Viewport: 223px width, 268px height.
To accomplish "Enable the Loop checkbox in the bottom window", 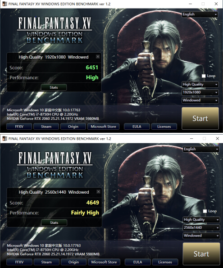I will click(205, 211).
